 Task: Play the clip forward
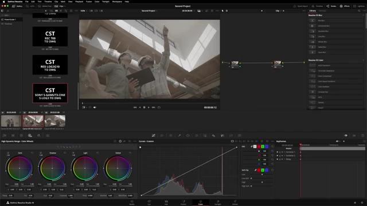pos(149,108)
